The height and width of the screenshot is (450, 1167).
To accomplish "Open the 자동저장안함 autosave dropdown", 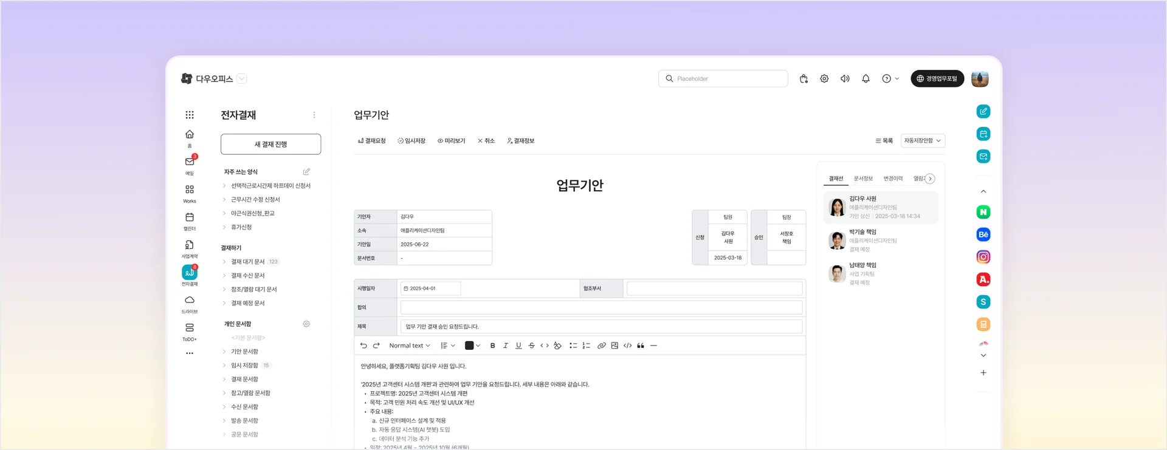I will (x=922, y=141).
